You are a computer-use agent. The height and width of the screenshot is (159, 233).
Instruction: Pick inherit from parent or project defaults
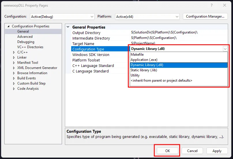click(x=161, y=81)
